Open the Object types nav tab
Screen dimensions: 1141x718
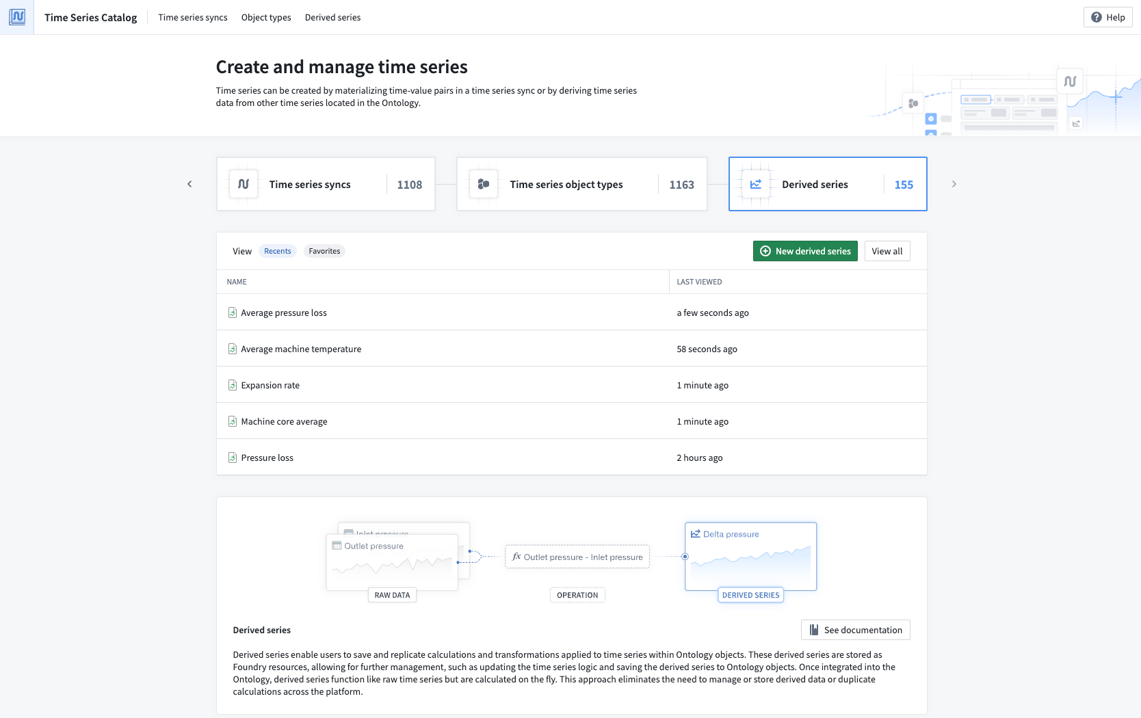[x=266, y=17]
